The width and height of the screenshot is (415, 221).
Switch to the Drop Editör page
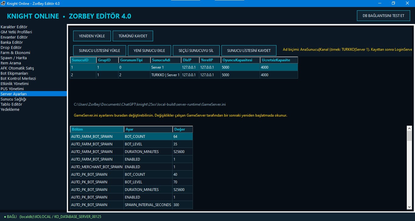33,48
